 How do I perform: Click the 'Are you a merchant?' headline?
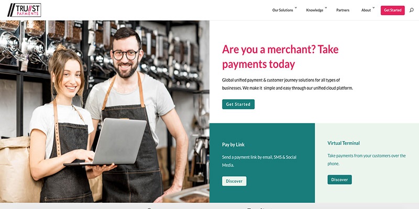[x=280, y=57]
